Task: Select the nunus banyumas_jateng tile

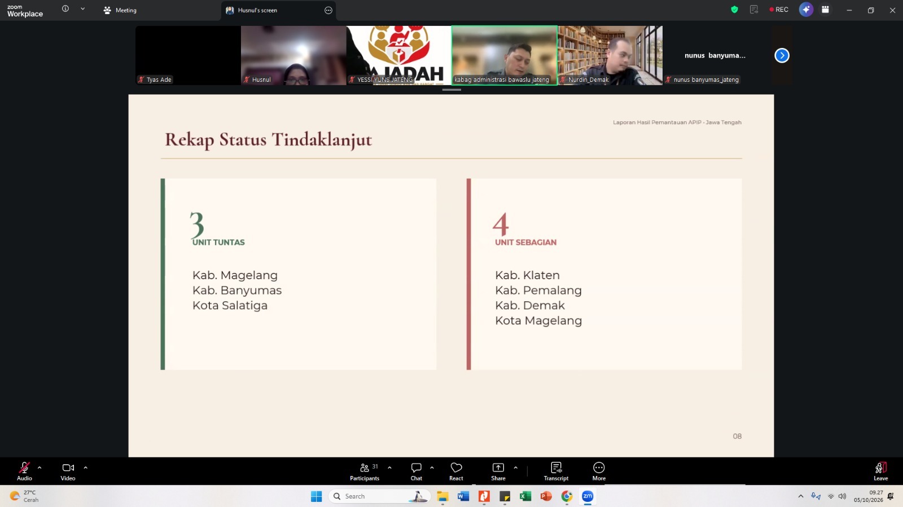Action: pyautogui.click(x=716, y=55)
